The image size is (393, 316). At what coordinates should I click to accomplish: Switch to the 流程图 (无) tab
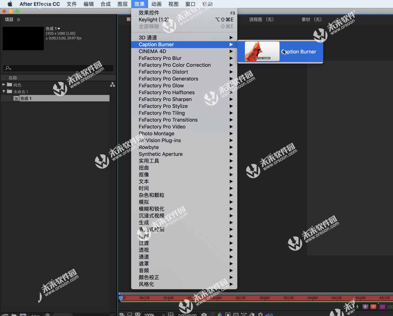tap(261, 19)
